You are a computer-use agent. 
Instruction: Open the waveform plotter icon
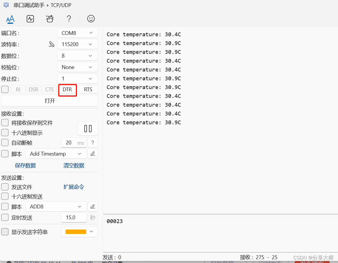[x=30, y=19]
